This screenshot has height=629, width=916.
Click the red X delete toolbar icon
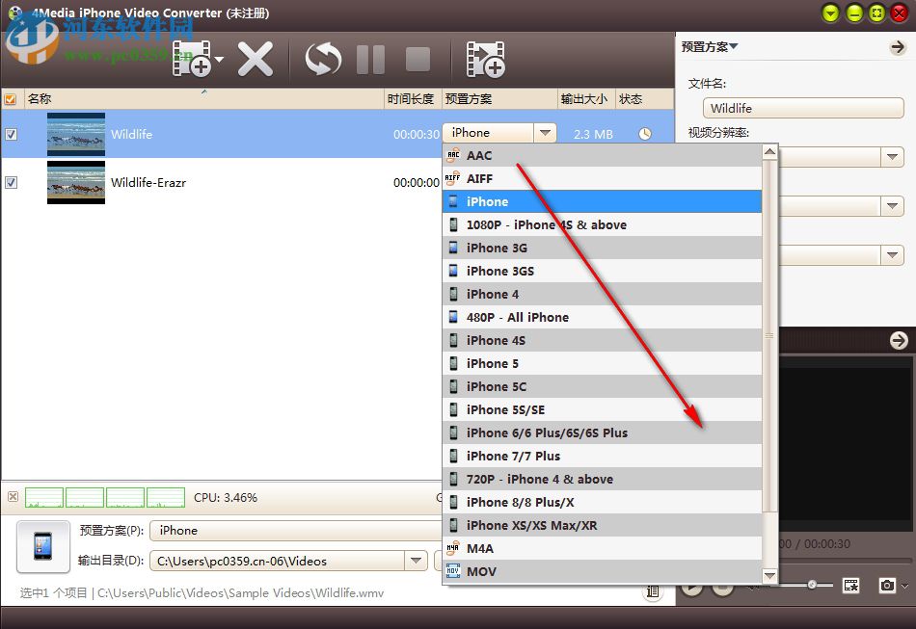256,58
